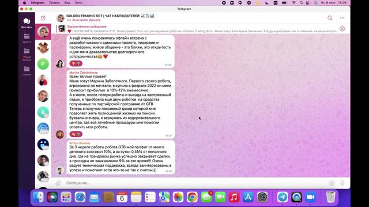Open Launchpad from the Dock
The width and height of the screenshot is (369, 207).
tap(66, 197)
